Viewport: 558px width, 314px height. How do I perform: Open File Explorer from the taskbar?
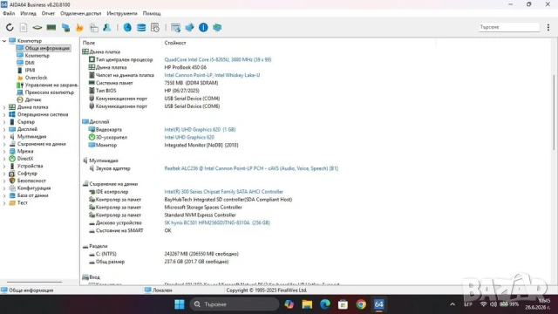pos(307,304)
